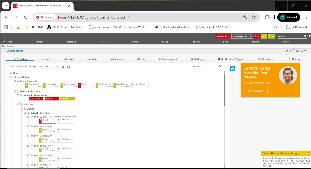Show more bookmarks chevron
The image size is (311, 169).
pos(275,27)
